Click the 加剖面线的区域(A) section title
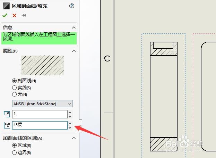This screenshot has width=216, height=158. click(x=23, y=138)
